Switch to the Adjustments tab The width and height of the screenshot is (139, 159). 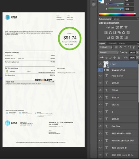click(105, 19)
